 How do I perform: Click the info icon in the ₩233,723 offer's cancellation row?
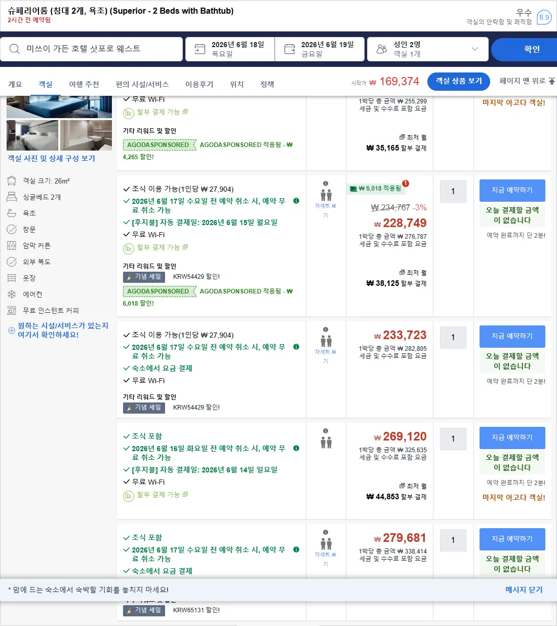[296, 347]
